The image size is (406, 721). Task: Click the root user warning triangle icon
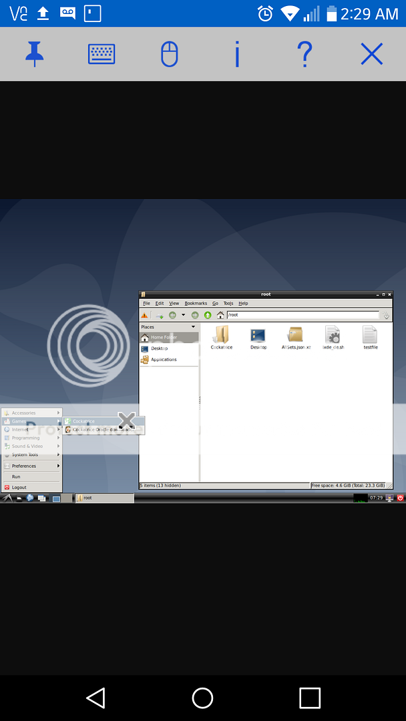[x=144, y=315]
